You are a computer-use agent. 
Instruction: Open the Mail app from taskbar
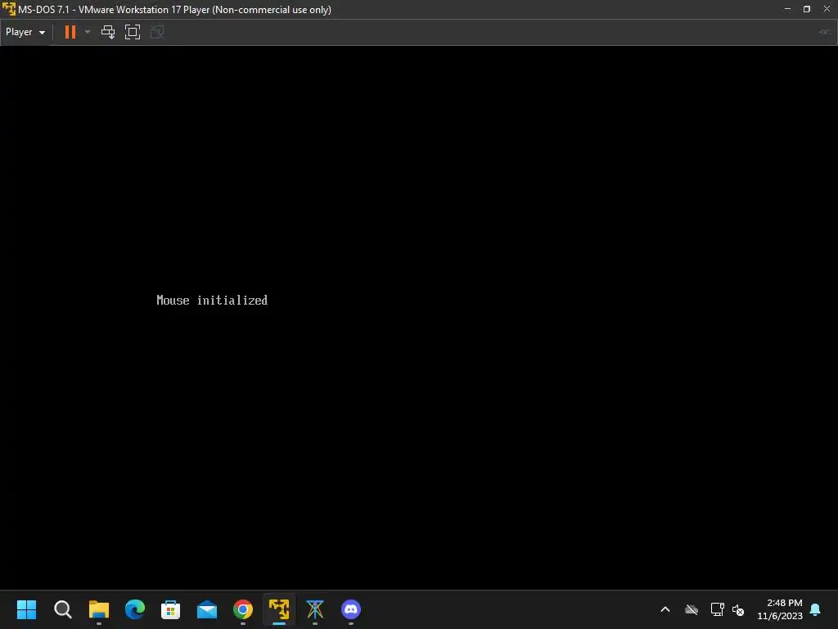207,609
